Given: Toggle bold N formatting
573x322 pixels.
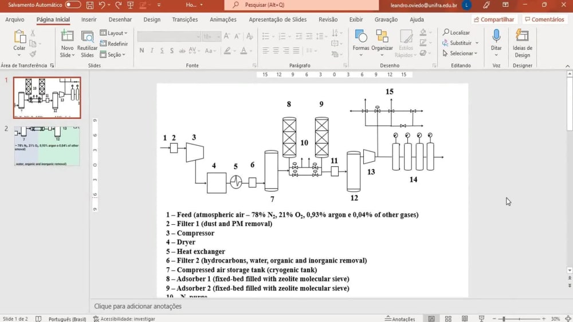Looking at the screenshot, I should tap(142, 51).
